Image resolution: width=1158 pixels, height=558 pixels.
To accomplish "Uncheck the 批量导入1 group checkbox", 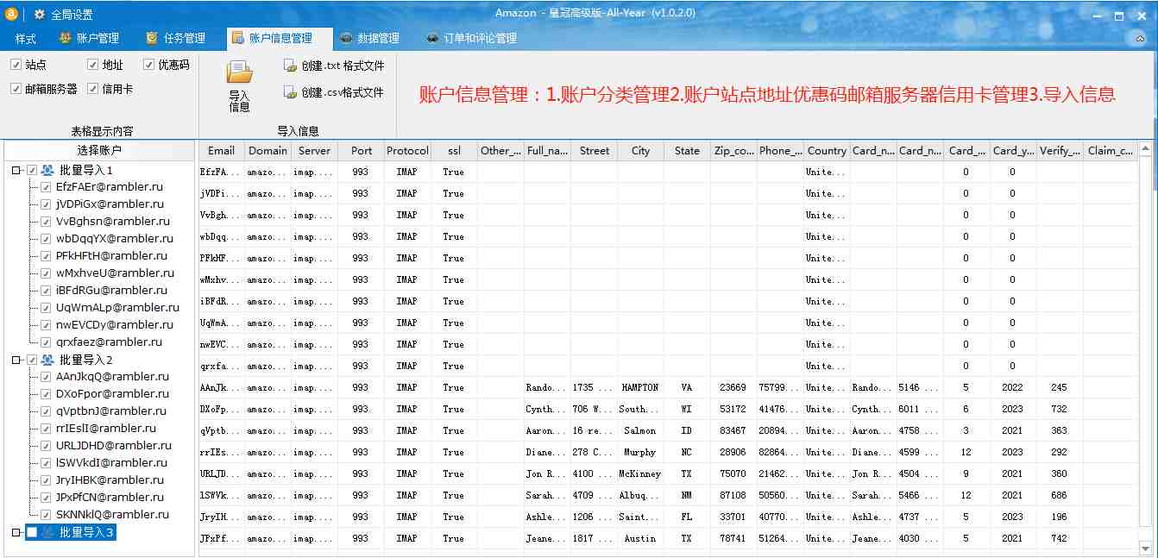I will 32,171.
